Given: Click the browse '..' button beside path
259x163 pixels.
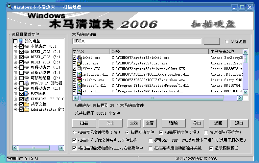Looking at the screenshot, I should click(212, 41).
